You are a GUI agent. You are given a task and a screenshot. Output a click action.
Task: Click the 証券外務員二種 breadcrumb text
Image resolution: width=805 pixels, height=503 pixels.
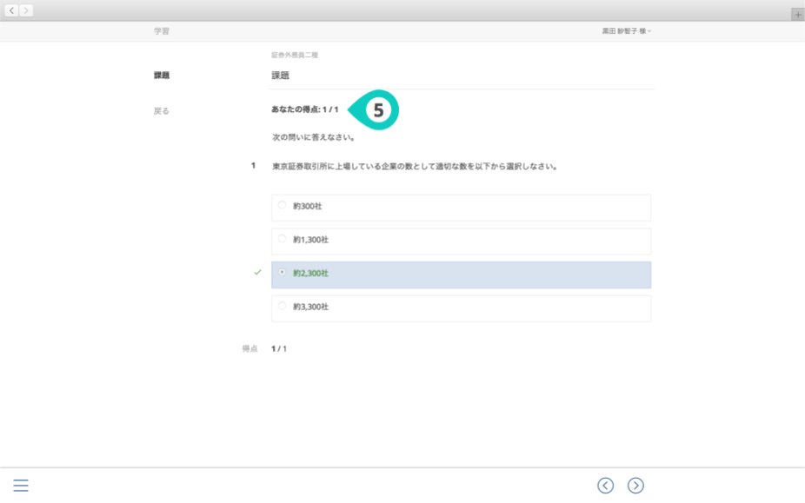pos(295,55)
